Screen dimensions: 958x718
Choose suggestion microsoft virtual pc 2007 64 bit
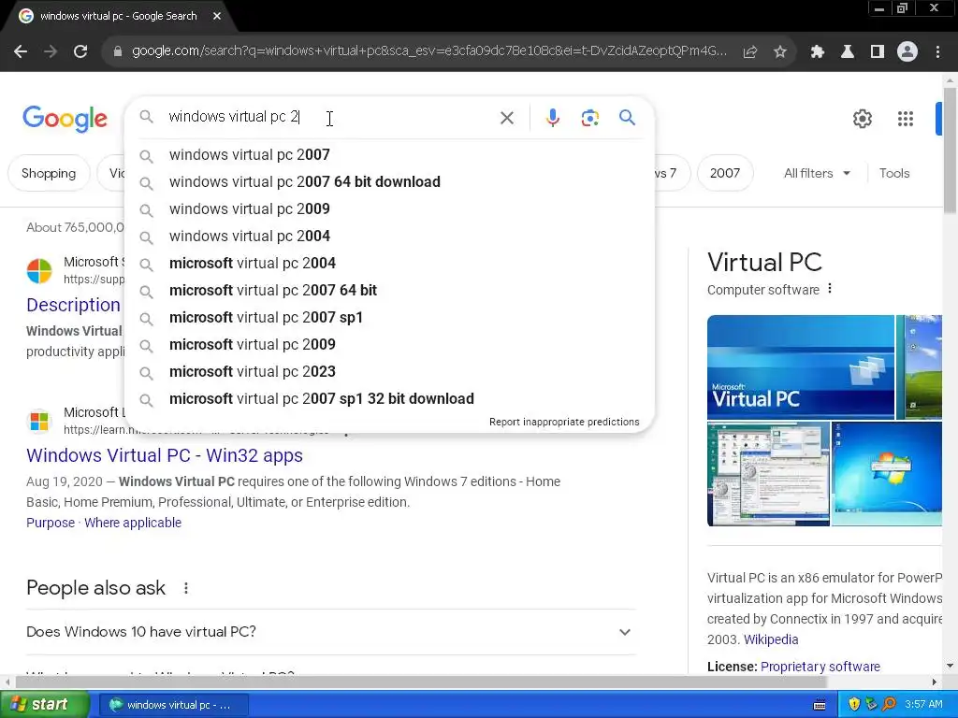(x=389, y=291)
